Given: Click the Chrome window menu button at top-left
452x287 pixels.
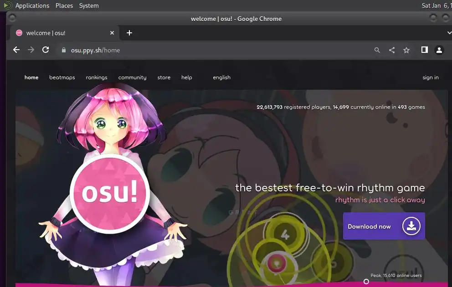Looking at the screenshot, I should (x=12, y=18).
